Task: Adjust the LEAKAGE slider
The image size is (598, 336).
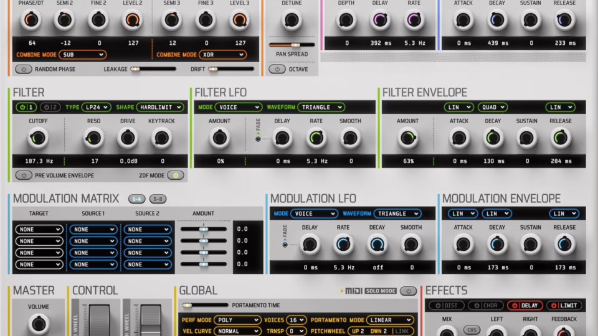Action: click(153, 69)
